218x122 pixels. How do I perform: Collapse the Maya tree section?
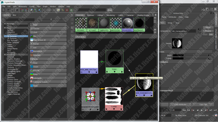point(5,28)
